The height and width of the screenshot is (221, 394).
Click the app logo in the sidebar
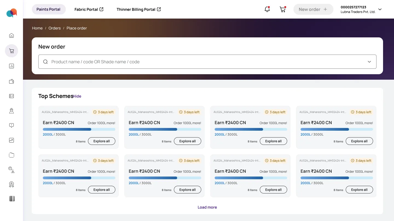[x=11, y=13]
